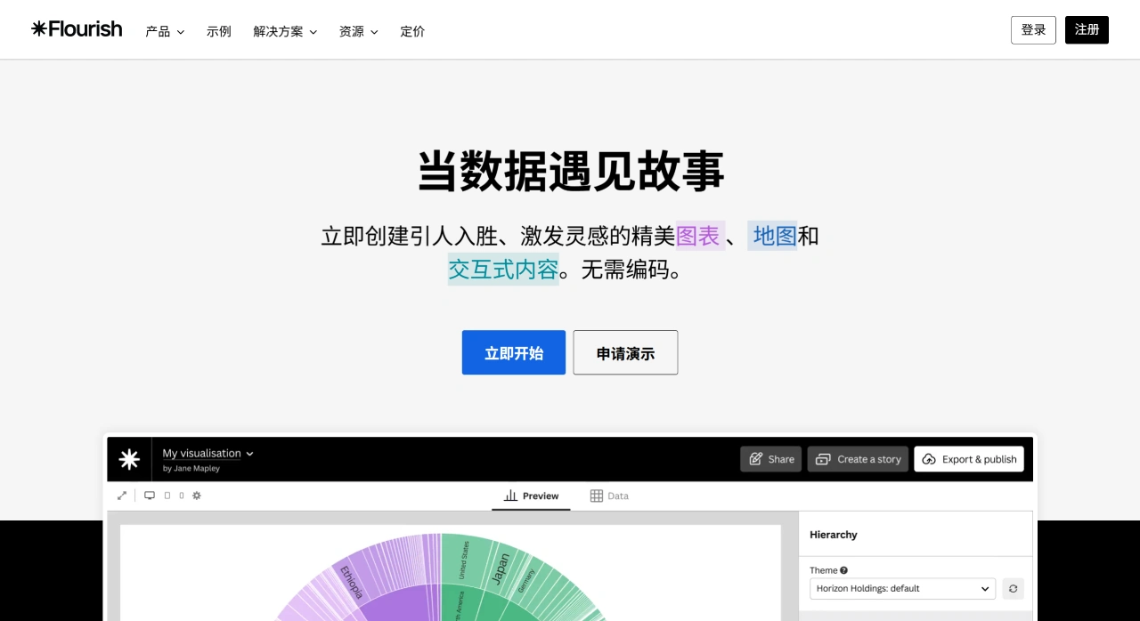1140x621 pixels.
Task: Open the preview settings gear icon
Action: 197,496
